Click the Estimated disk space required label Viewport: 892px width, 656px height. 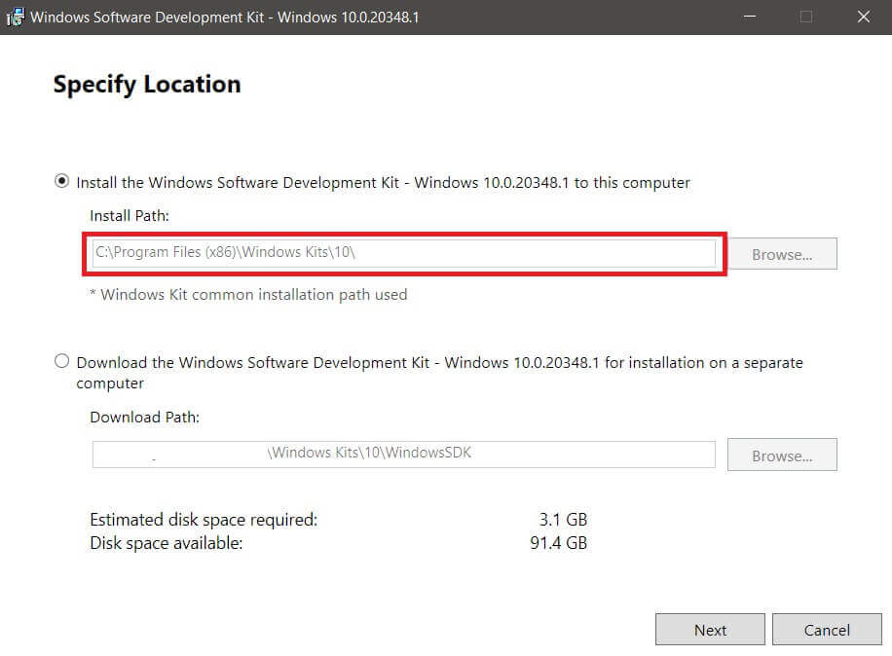coord(204,520)
